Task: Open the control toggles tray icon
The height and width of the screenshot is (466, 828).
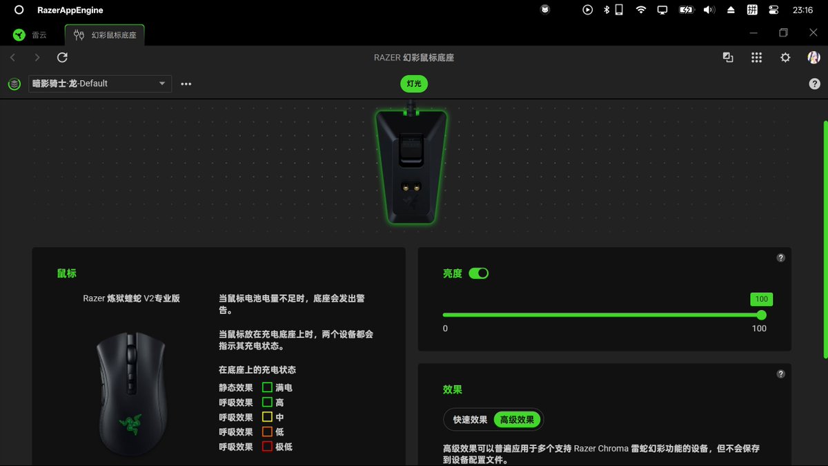Action: (773, 10)
